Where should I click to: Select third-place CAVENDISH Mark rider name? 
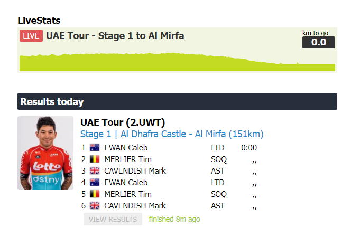(x=135, y=171)
